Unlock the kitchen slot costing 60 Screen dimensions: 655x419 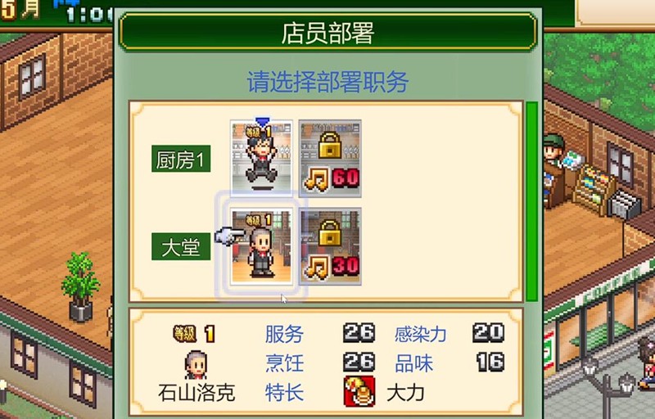[x=330, y=159]
